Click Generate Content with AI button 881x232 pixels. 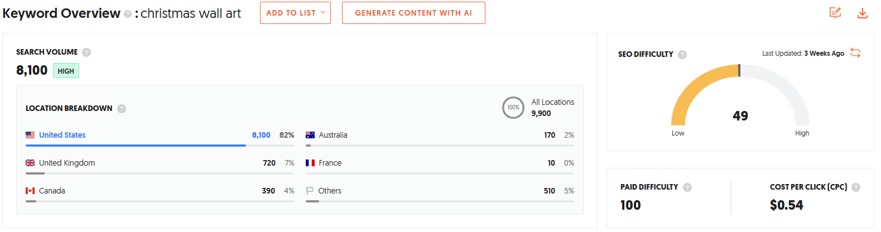coord(413,13)
